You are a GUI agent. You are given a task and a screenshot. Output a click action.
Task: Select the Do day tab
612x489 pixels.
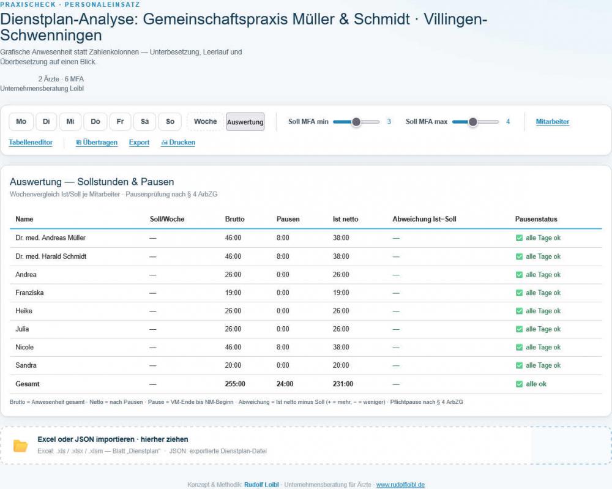(95, 121)
